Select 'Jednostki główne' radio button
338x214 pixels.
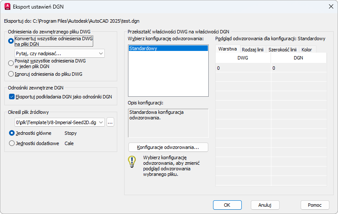pos(12,133)
